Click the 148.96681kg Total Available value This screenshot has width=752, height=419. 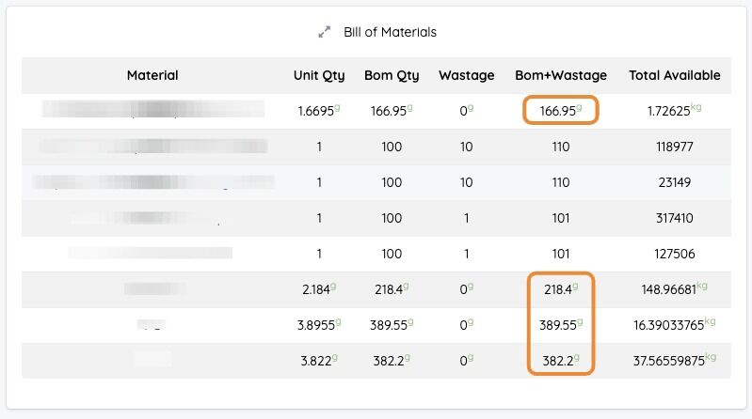[x=674, y=290]
